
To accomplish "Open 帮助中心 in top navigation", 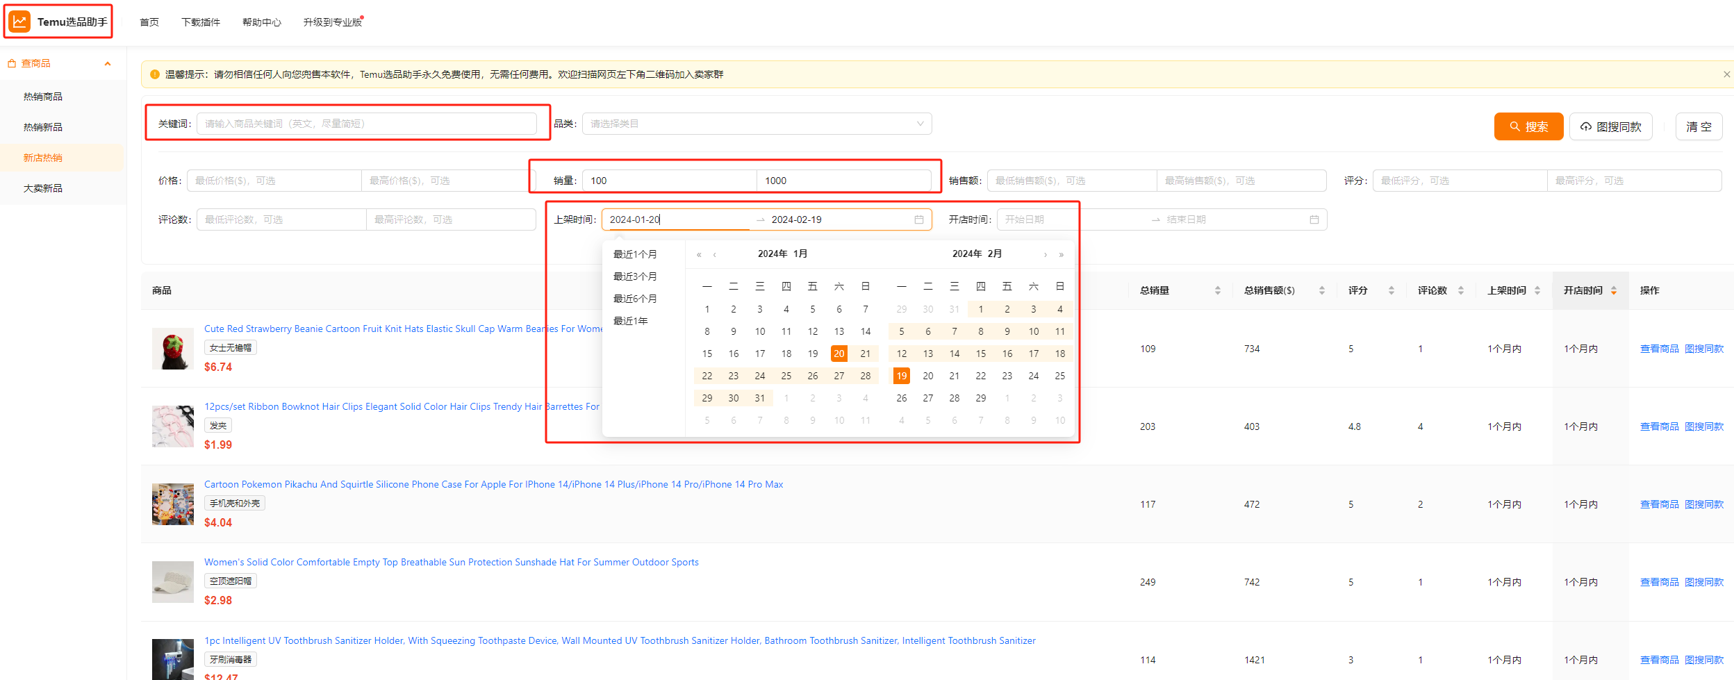I will 261,22.
